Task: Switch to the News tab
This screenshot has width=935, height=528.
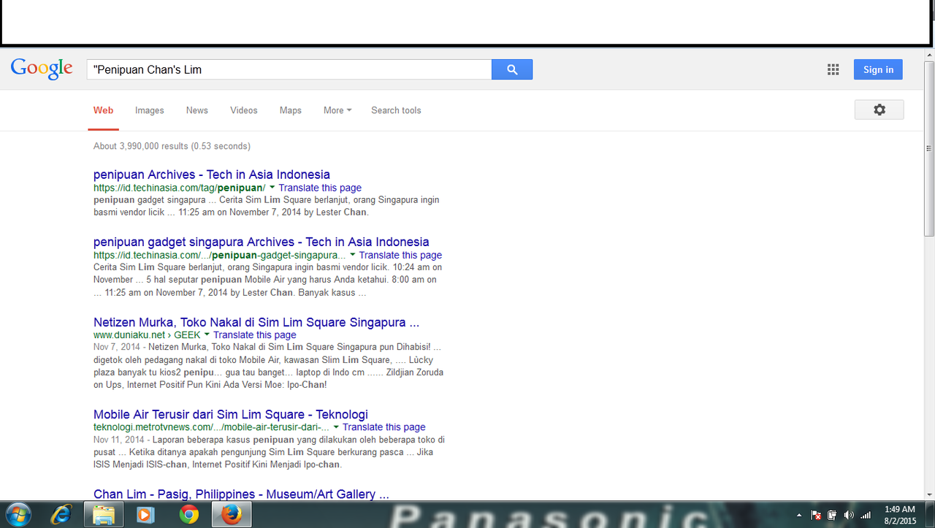Action: coord(196,110)
